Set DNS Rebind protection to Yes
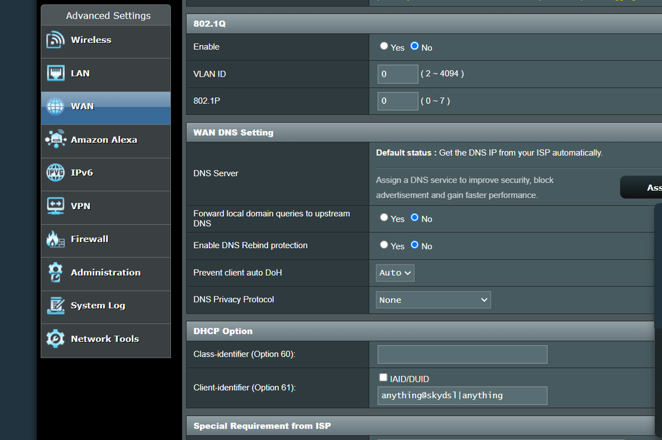Screen dimensions: 662x440 (x=384, y=245)
